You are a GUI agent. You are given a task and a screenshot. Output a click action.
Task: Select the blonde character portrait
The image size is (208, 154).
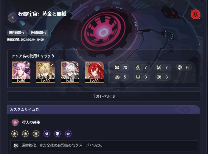(46, 72)
